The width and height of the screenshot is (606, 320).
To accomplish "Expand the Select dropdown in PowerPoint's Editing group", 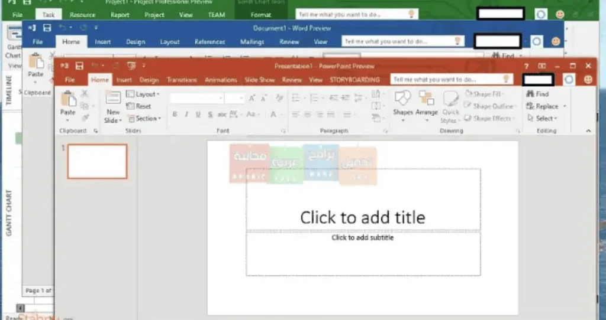I will point(543,118).
